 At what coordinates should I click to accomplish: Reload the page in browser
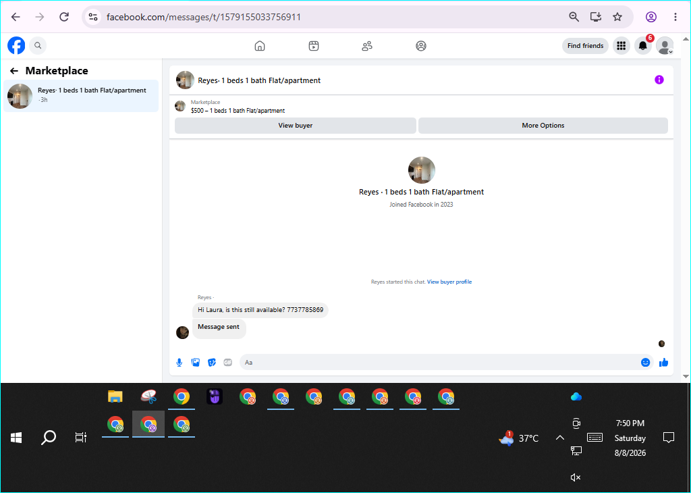click(x=64, y=17)
